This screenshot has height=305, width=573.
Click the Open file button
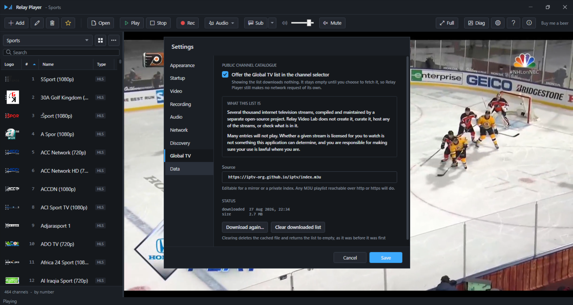pos(101,23)
